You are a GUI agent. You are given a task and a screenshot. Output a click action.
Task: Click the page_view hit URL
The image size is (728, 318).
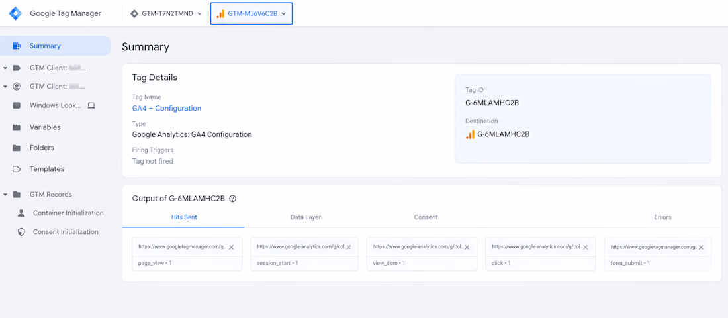tap(183, 247)
